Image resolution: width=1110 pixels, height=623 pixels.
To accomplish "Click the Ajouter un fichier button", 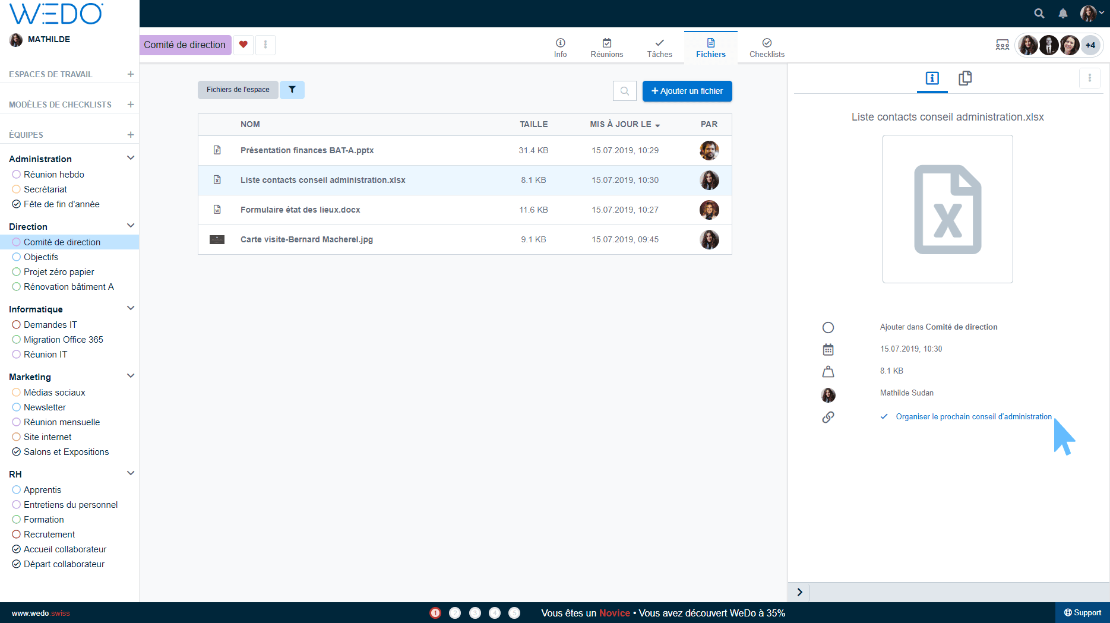I will tap(687, 91).
